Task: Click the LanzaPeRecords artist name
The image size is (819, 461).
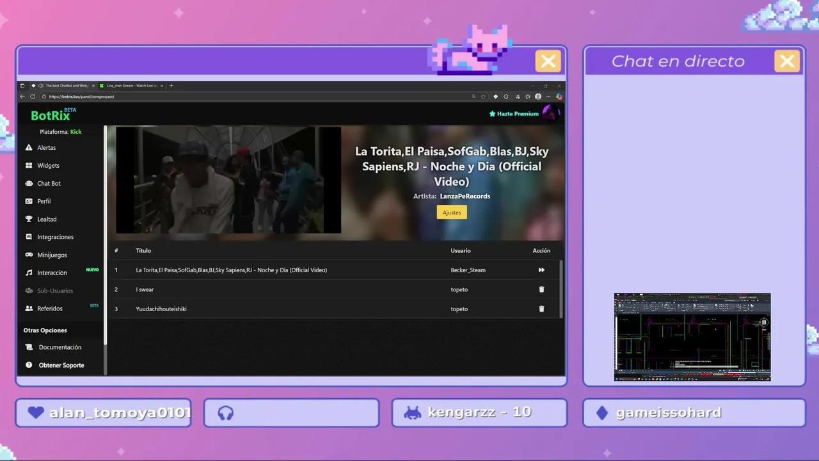Action: pos(465,196)
